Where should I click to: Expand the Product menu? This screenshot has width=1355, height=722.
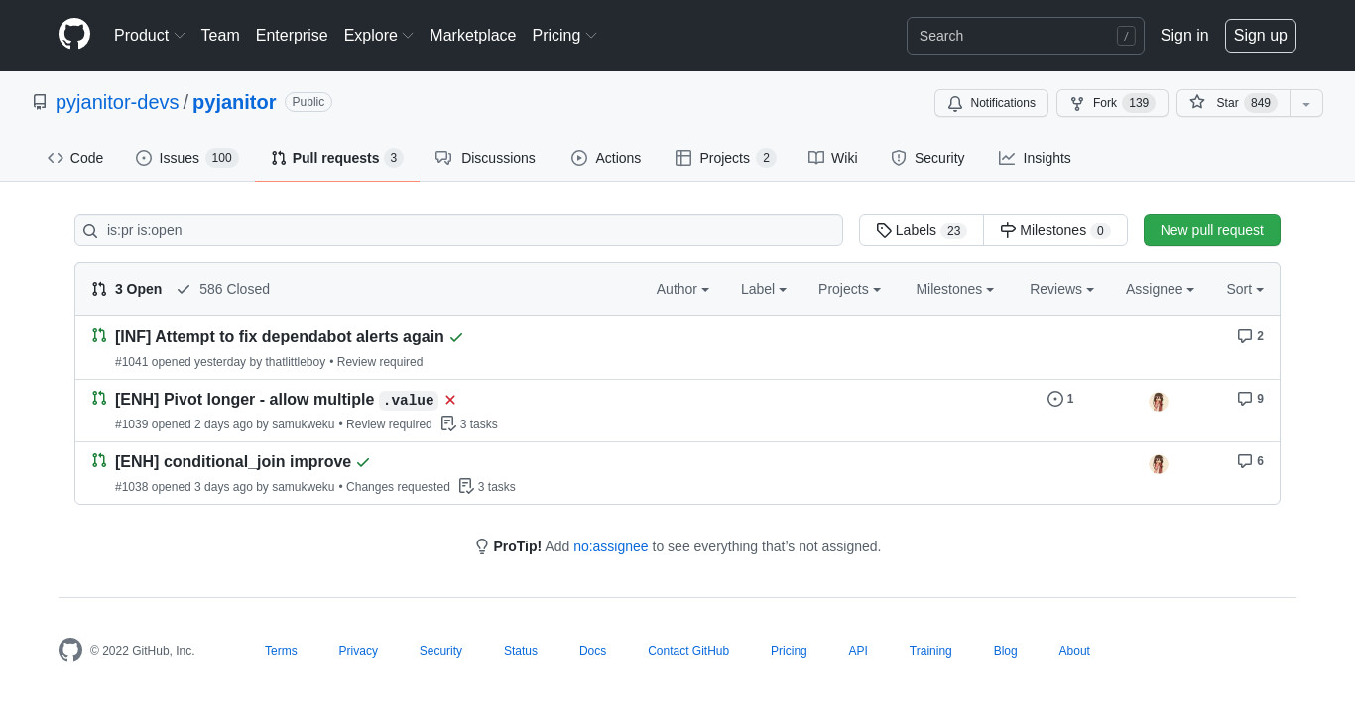tap(150, 36)
